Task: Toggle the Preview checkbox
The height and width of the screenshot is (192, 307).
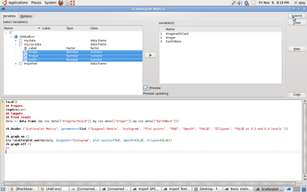Action: tap(146, 88)
